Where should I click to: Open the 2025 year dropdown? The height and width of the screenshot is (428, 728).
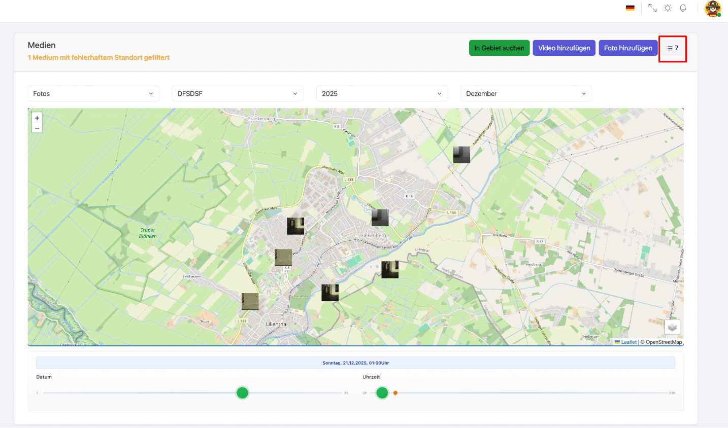coord(382,94)
